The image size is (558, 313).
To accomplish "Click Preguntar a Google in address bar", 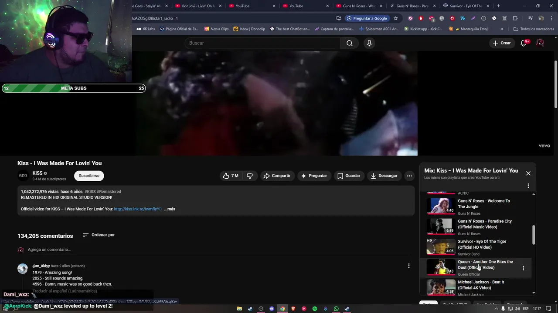I will coord(367,18).
